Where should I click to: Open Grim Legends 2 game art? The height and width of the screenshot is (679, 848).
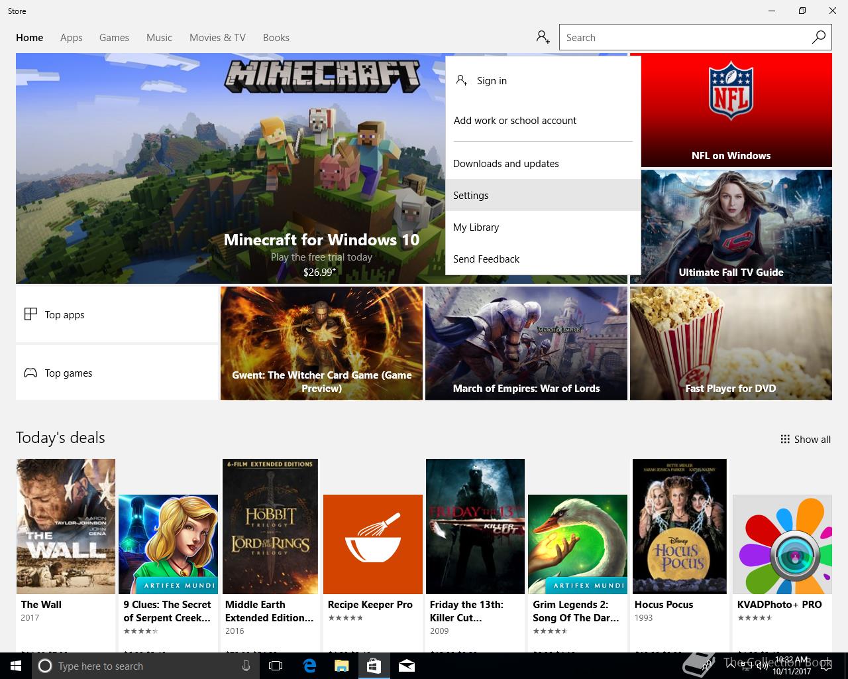pyautogui.click(x=578, y=544)
